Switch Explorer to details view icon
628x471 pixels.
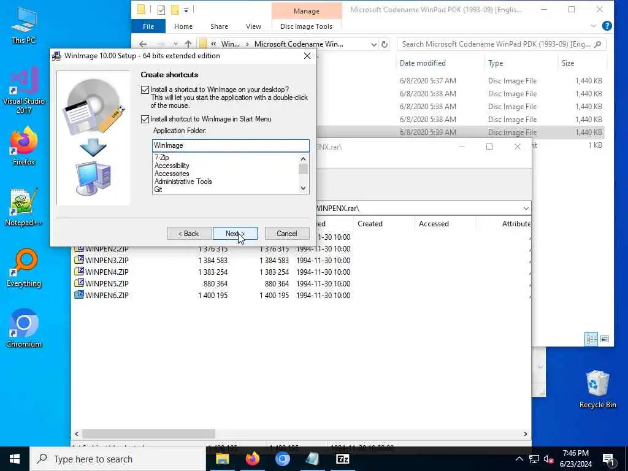(591, 339)
